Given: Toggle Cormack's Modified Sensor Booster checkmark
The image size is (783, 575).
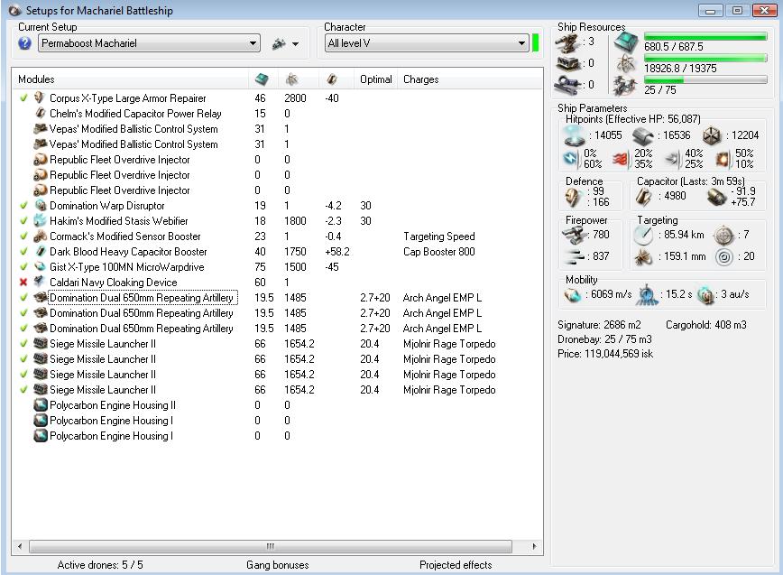Looking at the screenshot, I should tap(23, 236).
